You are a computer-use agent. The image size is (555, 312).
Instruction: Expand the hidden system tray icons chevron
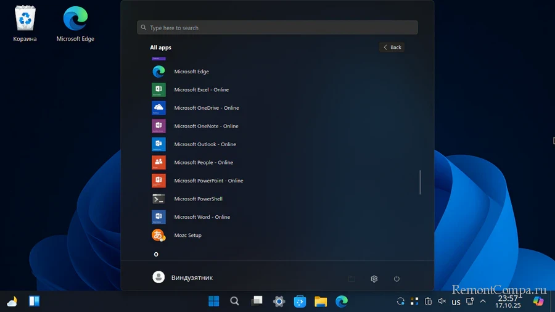click(x=483, y=302)
